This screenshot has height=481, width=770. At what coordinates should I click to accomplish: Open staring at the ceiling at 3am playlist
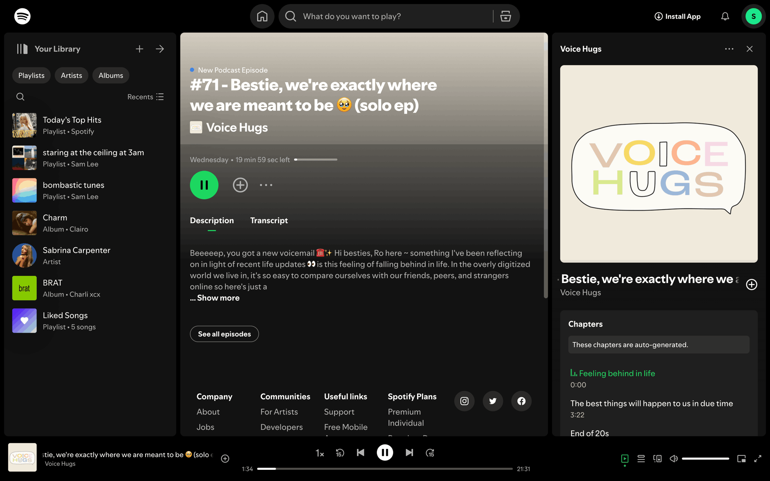pos(90,158)
